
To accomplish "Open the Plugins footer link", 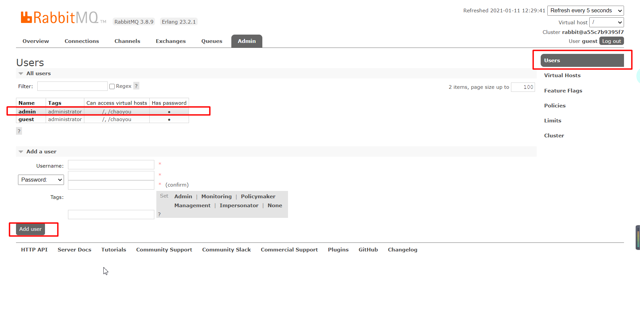I will pos(338,250).
